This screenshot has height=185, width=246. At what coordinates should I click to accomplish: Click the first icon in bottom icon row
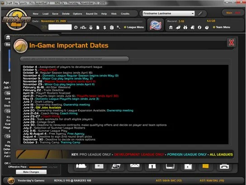pyautogui.click(x=81, y=166)
